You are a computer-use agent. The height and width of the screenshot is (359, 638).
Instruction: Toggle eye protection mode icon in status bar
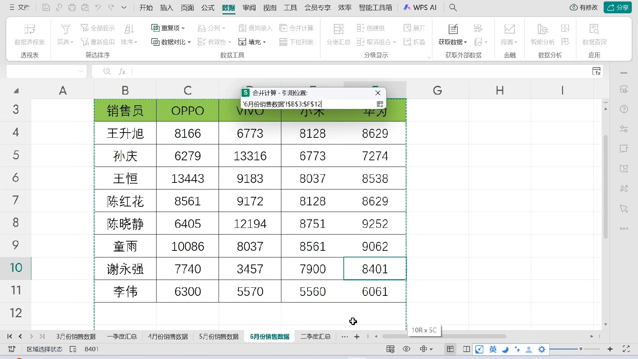(x=407, y=349)
